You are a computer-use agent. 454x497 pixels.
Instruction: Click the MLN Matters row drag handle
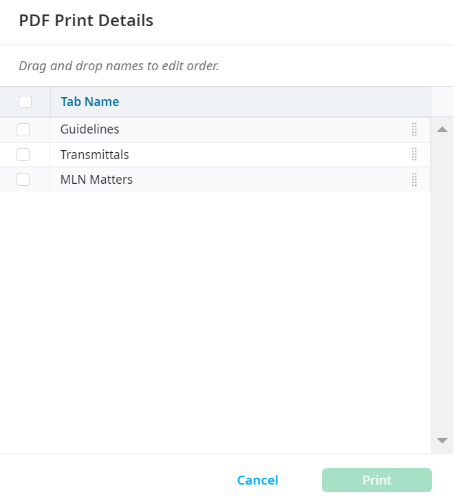[414, 180]
